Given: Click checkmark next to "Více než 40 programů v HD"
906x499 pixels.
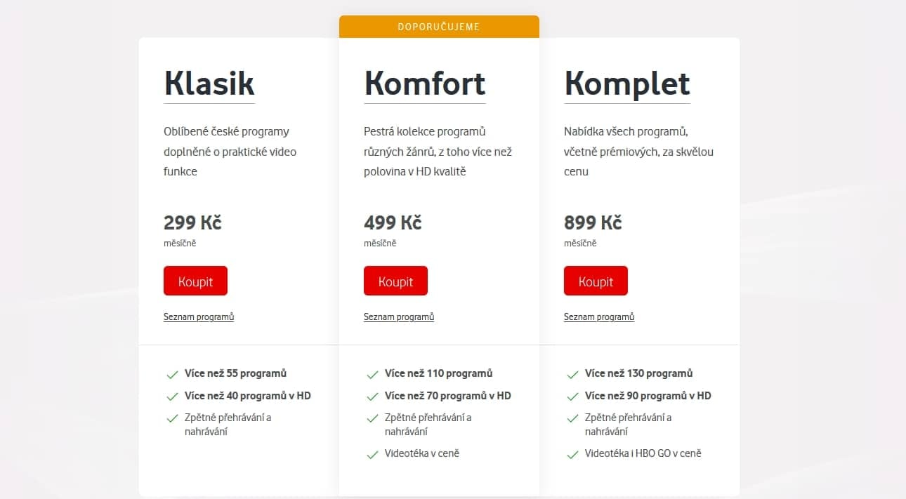Looking at the screenshot, I should (173, 396).
